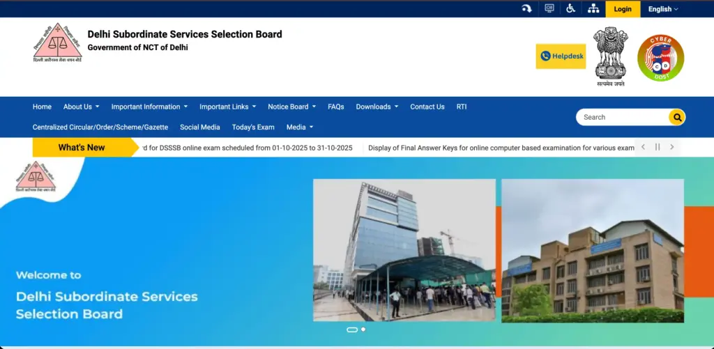Go to the FAQs page
The image size is (714, 349).
point(336,107)
